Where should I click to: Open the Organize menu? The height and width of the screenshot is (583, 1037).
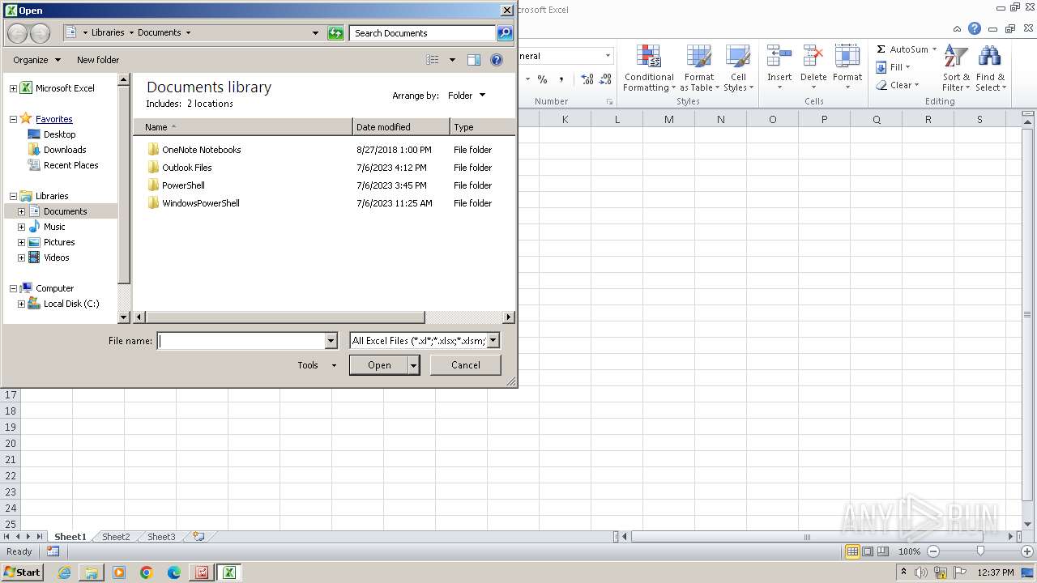point(36,60)
